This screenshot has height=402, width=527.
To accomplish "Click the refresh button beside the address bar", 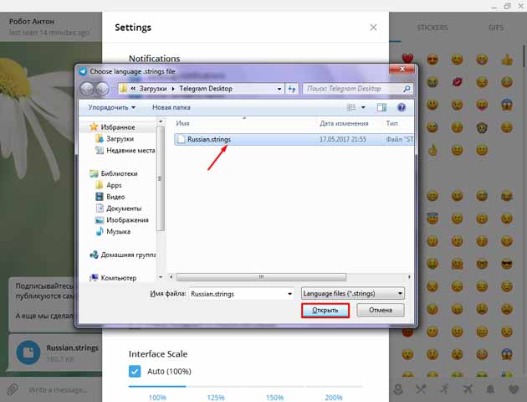I will pos(292,88).
